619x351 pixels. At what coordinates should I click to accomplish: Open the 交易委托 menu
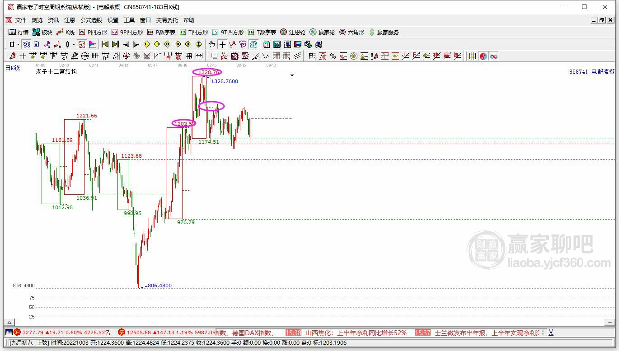click(167, 20)
